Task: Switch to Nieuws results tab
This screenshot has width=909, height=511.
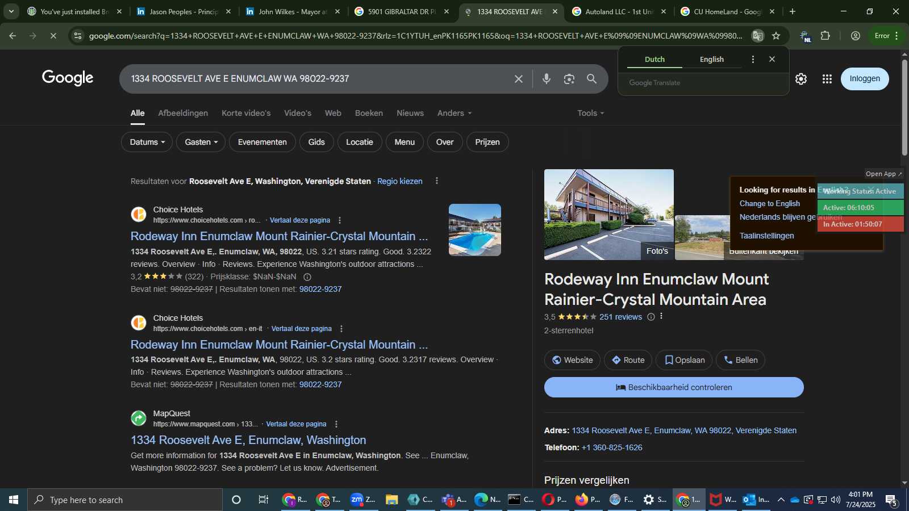Action: (x=410, y=113)
